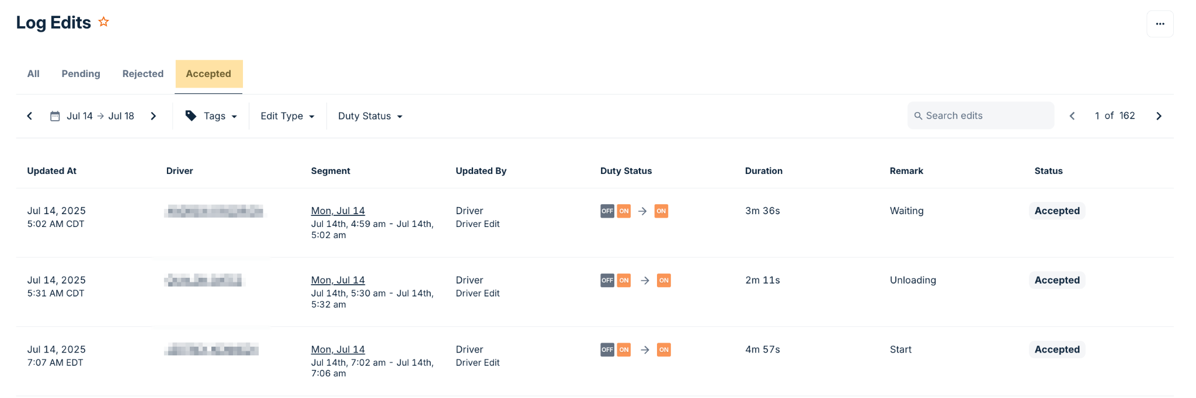This screenshot has height=398, width=1196.
Task: Open the calendar date picker icon
Action: click(x=55, y=116)
